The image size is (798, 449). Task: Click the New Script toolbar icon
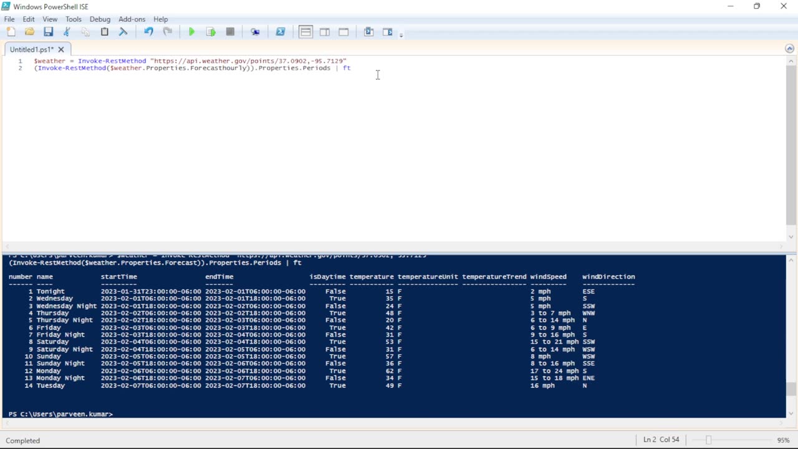point(11,32)
